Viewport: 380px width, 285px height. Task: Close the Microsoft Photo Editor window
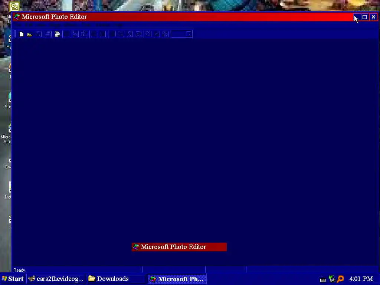coord(373,17)
